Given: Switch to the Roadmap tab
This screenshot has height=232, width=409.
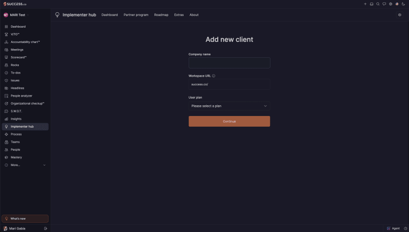Looking at the screenshot, I should tap(161, 15).
